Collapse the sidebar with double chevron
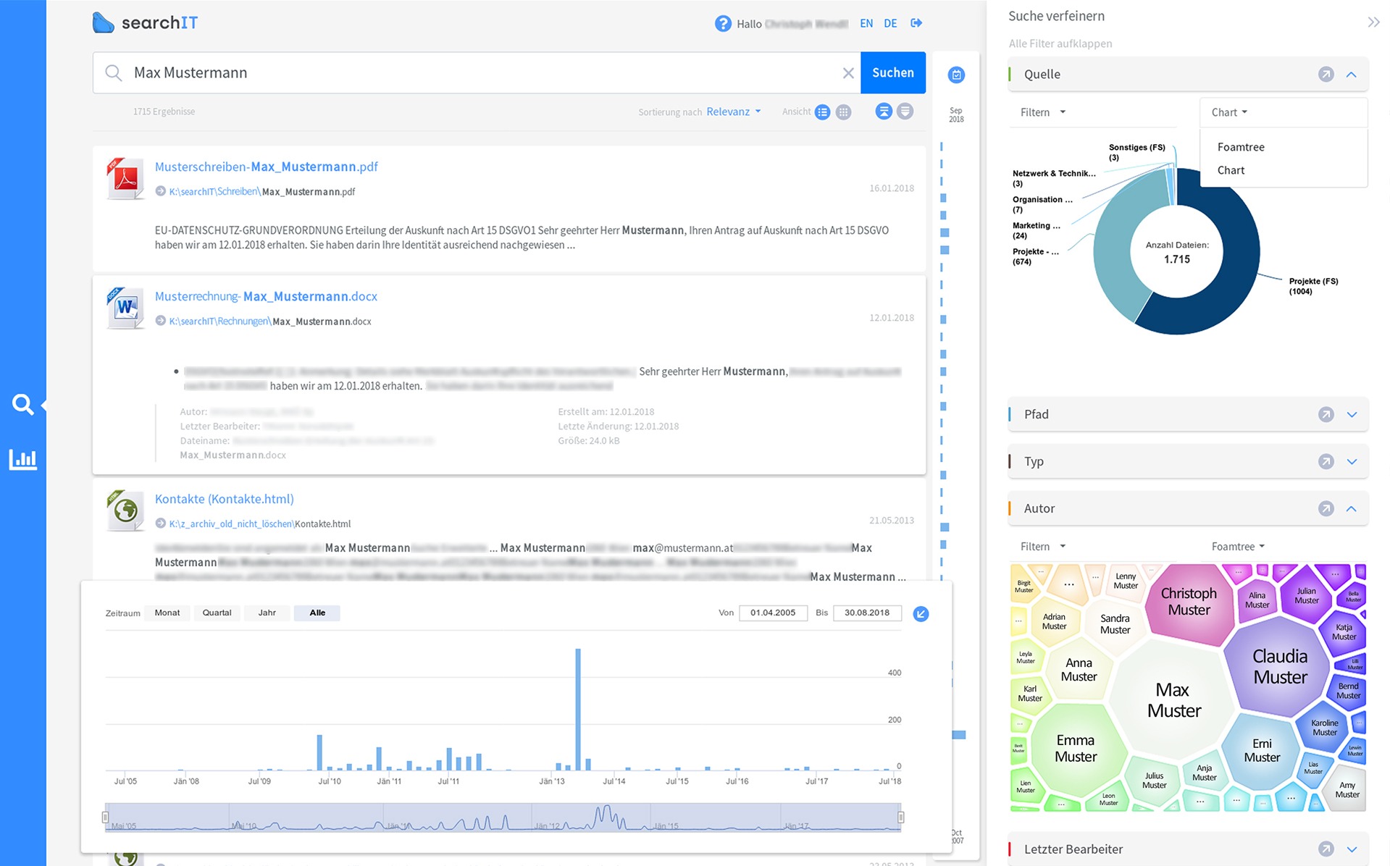Image resolution: width=1390 pixels, height=866 pixels. click(1373, 22)
